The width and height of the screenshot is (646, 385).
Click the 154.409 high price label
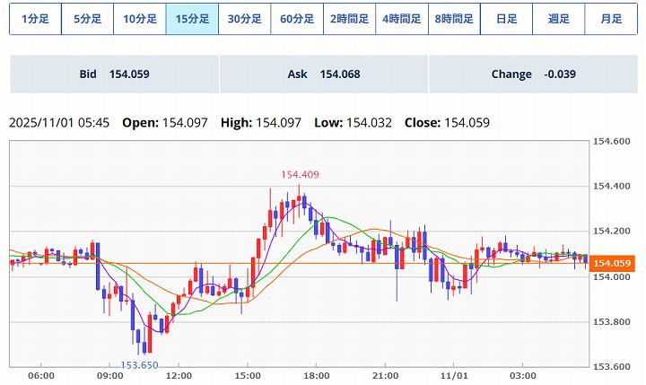pos(300,175)
